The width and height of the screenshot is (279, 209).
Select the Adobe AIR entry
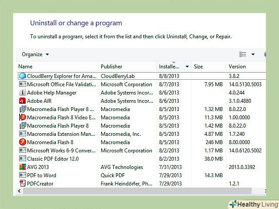tap(39, 101)
